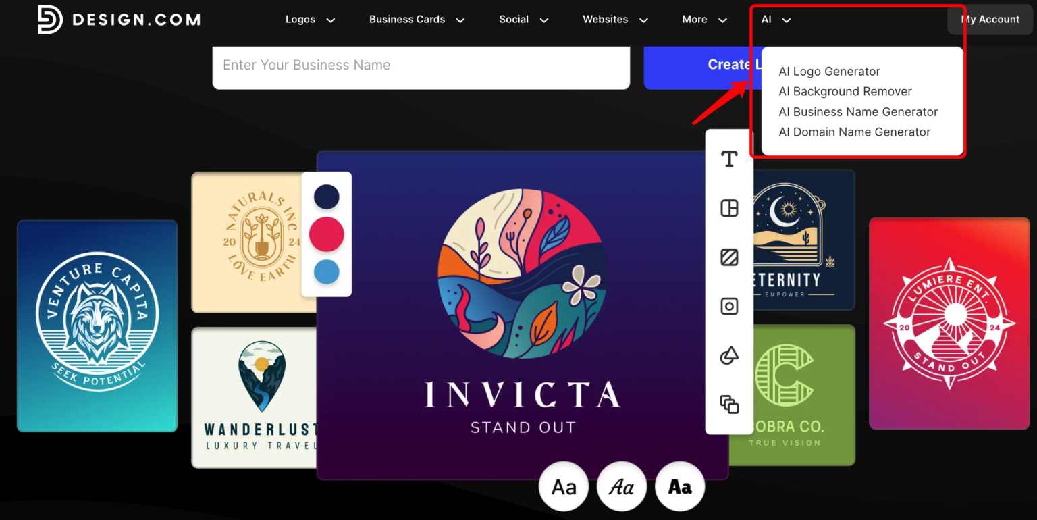The image size is (1037, 520).
Task: Choose the bold Aa font style
Action: coord(680,486)
